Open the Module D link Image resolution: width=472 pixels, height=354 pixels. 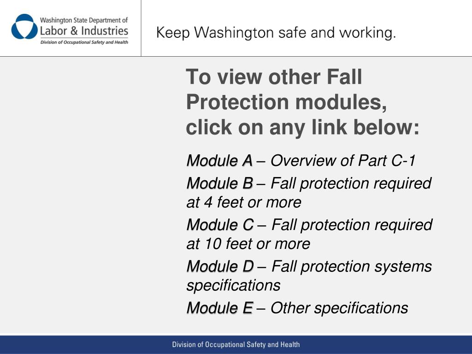[220, 266]
